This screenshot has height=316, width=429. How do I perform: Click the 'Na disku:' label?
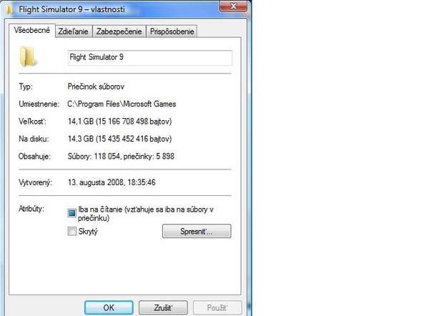[34, 139]
